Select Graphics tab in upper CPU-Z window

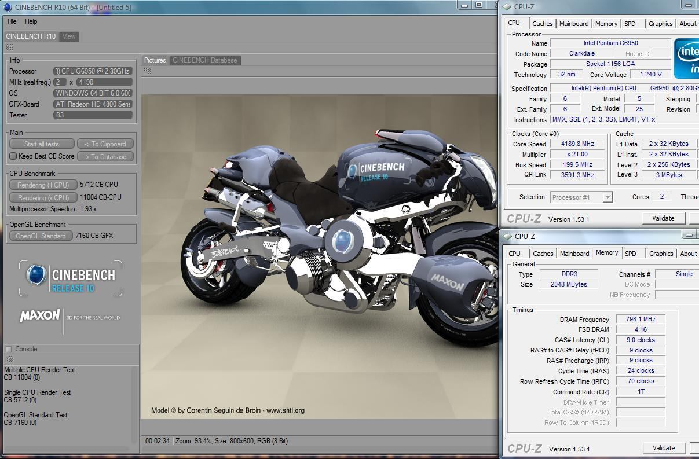661,24
